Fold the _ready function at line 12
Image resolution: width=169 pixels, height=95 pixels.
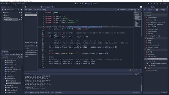point(45,35)
